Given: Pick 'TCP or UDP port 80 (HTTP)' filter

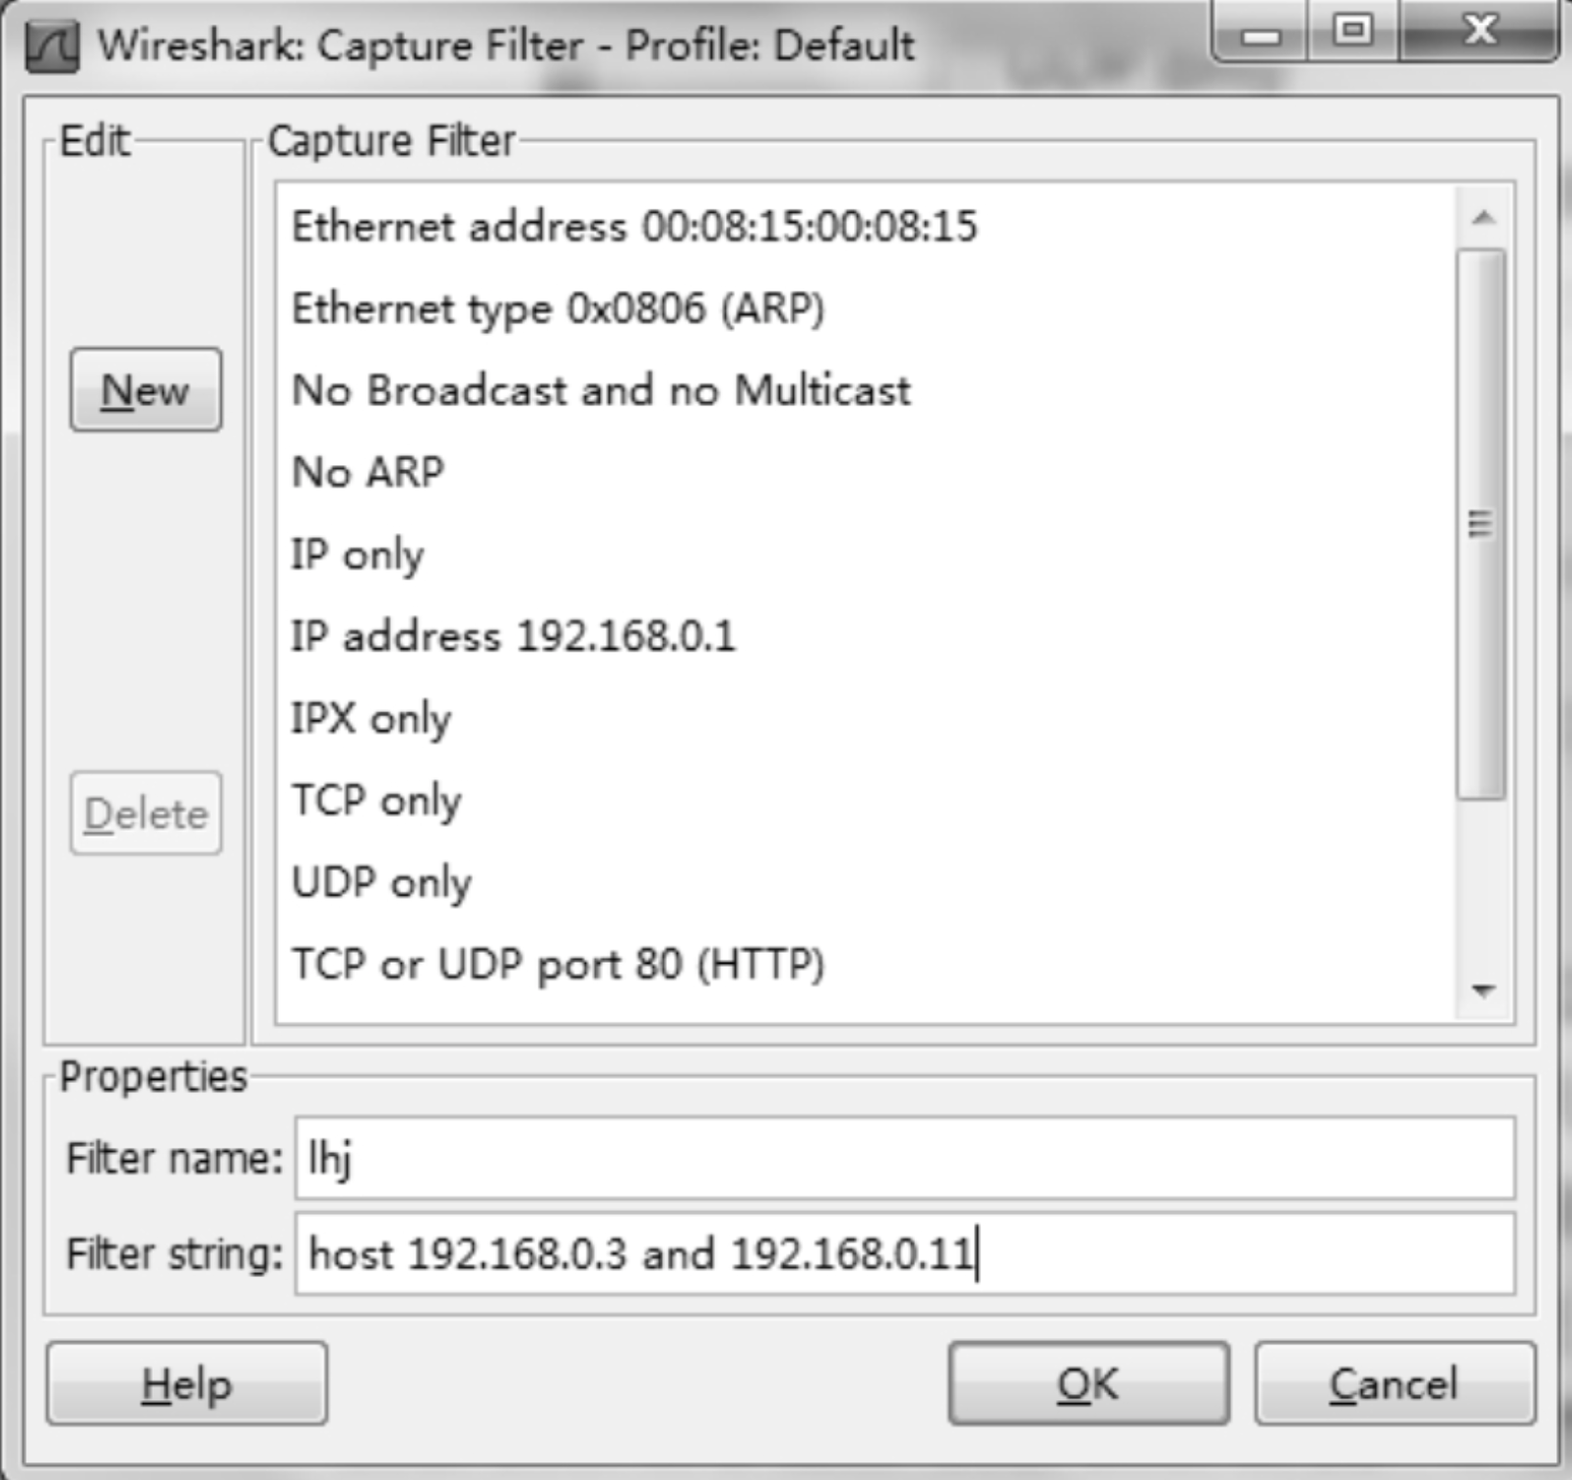Looking at the screenshot, I should [x=865, y=963].
